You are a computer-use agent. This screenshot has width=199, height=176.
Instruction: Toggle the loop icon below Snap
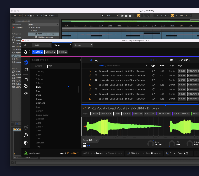point(89,146)
